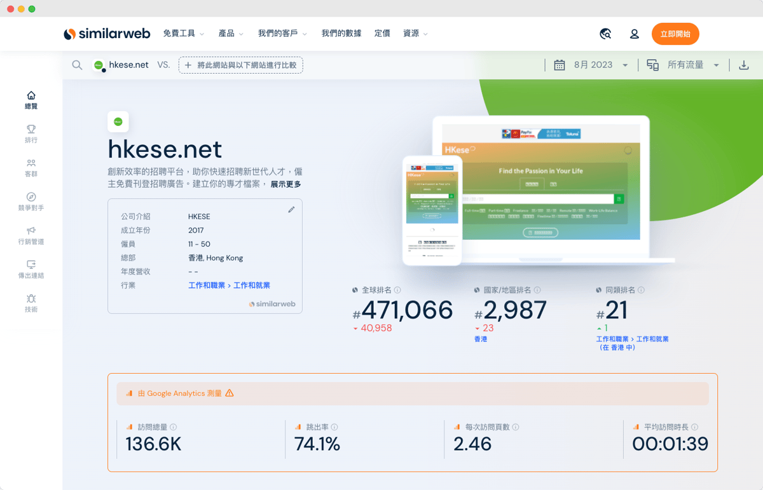Click 展示更多 to expand description

point(285,184)
